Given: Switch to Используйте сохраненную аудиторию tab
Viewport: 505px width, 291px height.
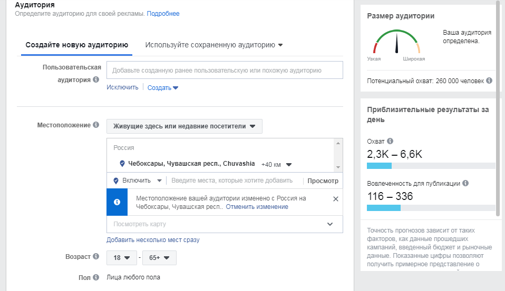Looking at the screenshot, I should point(213,45).
